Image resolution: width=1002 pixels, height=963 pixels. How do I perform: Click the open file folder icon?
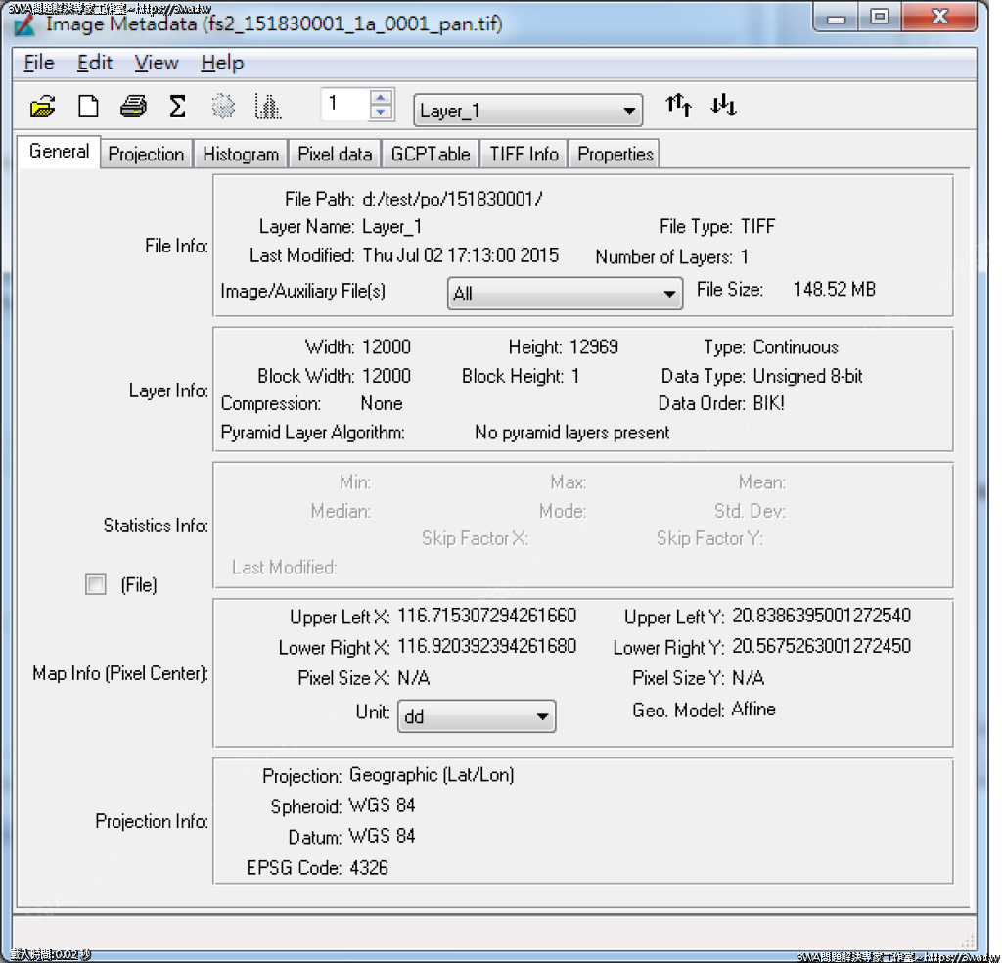click(43, 107)
